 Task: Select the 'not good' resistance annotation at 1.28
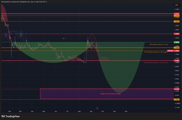[x=156, y=52]
